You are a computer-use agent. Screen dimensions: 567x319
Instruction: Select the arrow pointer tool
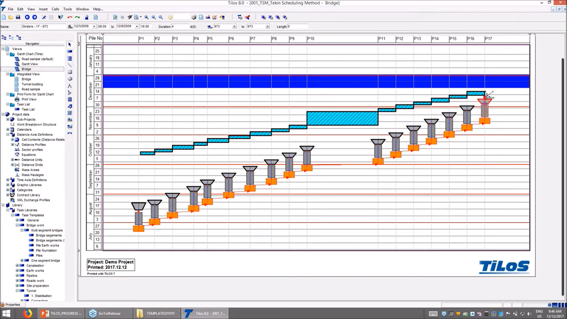coord(70,44)
